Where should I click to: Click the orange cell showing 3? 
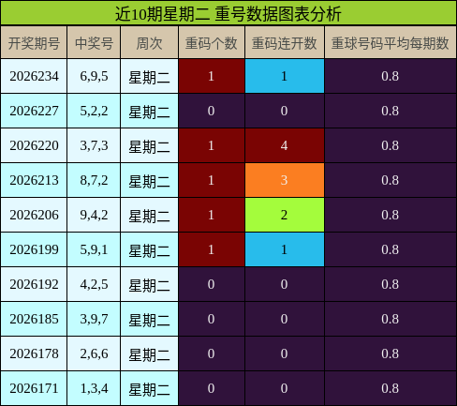tap(285, 180)
